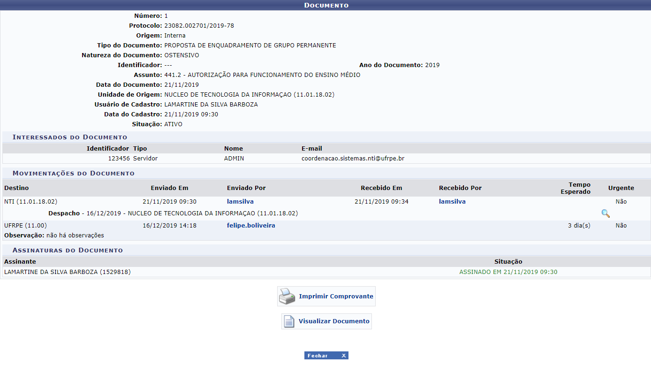Screen dimensions: 651x365
Task: Click the Servidor type cell
Action: 145,159
